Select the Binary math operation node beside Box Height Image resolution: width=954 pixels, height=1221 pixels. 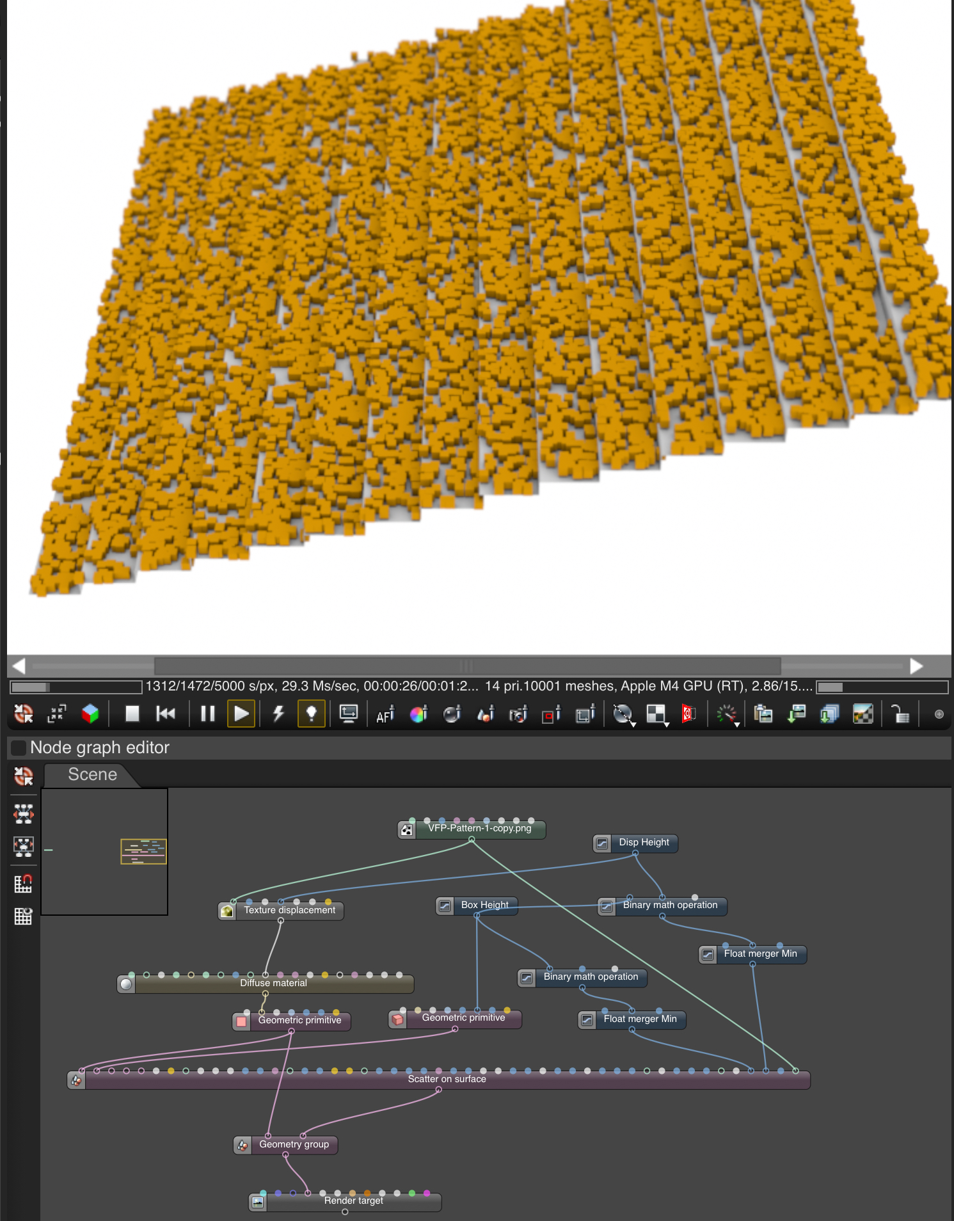[662, 906]
